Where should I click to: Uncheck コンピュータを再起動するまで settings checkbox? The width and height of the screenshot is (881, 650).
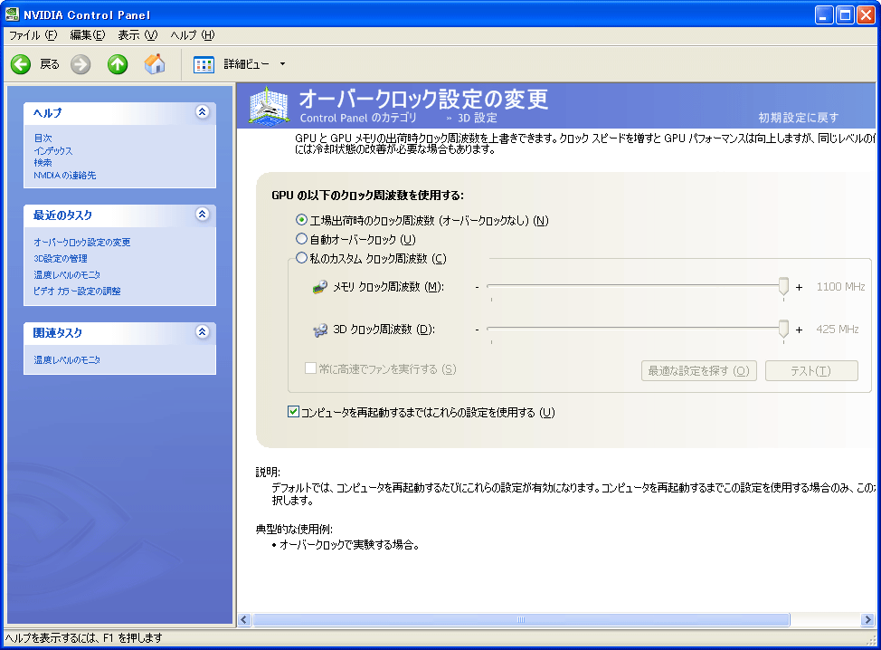293,412
